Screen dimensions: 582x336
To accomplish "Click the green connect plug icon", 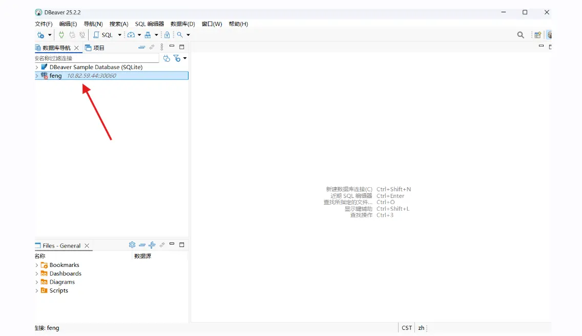I will [x=61, y=35].
